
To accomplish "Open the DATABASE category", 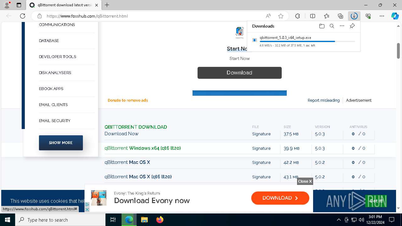I will click(x=49, y=41).
